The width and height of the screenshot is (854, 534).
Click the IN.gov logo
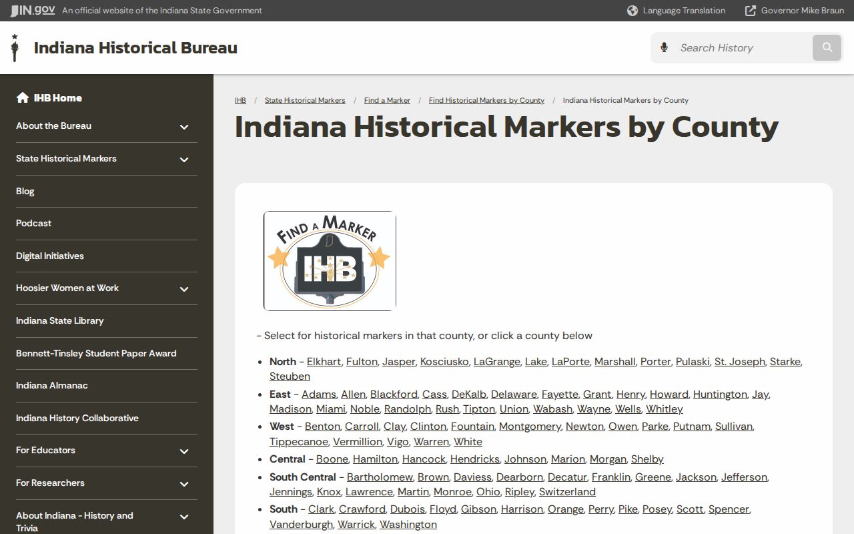33,10
